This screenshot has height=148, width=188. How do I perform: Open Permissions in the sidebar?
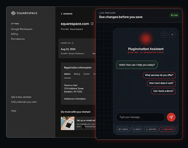[x=18, y=39]
